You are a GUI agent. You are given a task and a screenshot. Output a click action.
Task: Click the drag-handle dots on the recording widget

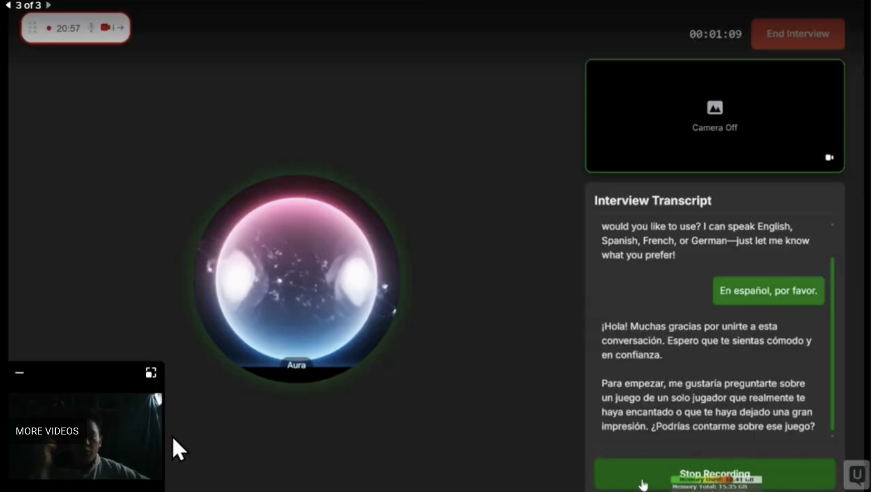click(x=32, y=28)
